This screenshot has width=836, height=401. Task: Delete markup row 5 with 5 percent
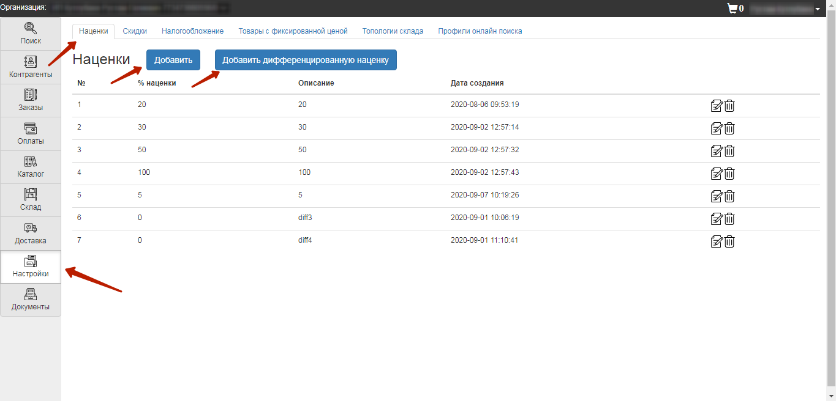[x=729, y=196]
